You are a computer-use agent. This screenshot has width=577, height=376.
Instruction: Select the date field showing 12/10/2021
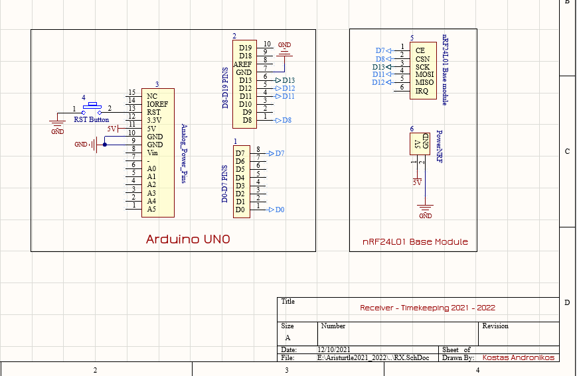pos(333,349)
